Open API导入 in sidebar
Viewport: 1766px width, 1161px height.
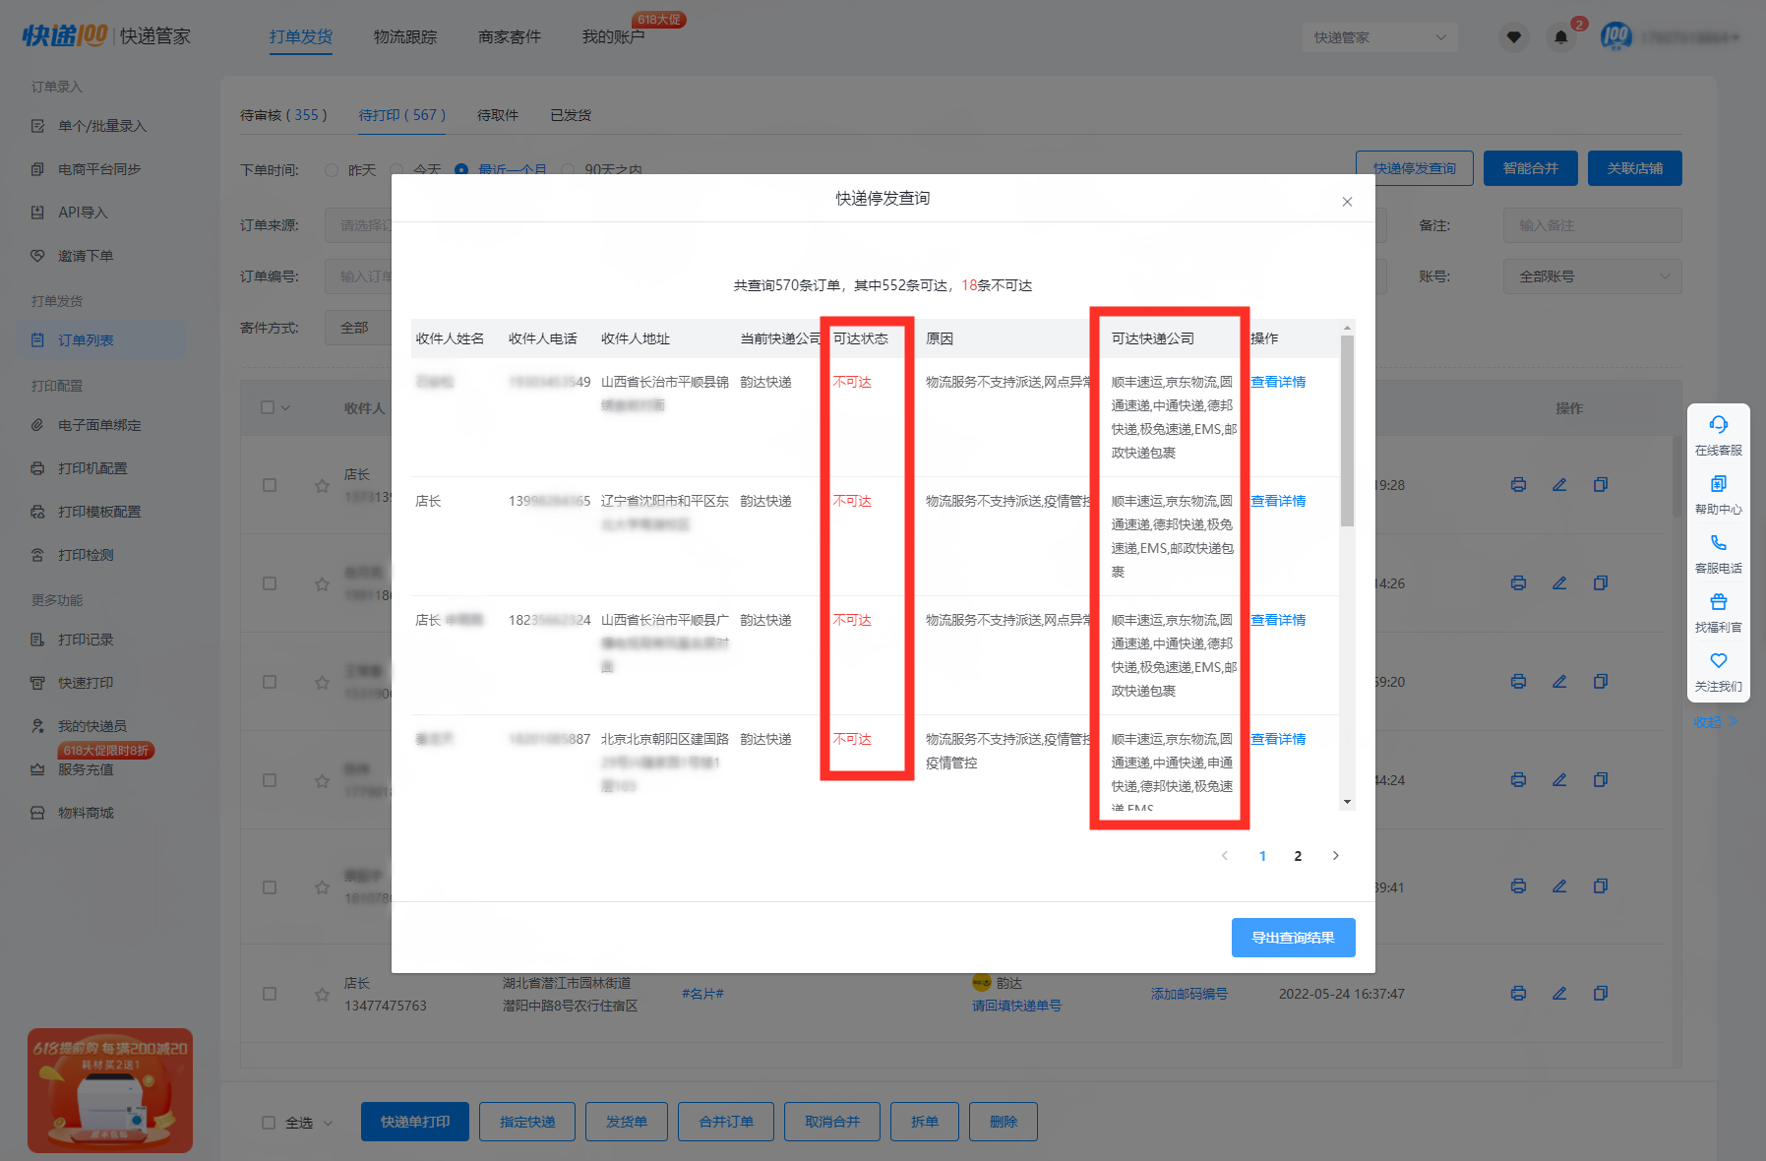pos(83,213)
